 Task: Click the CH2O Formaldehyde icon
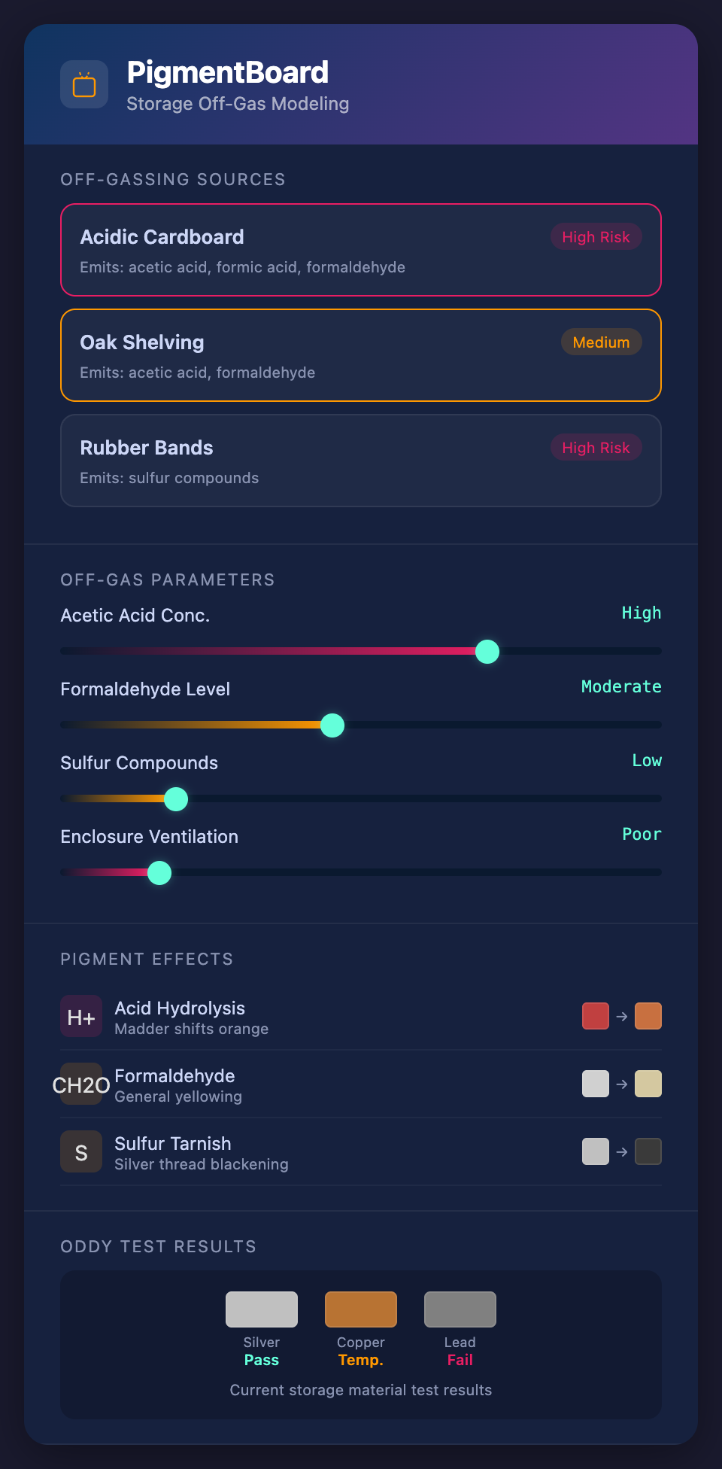(81, 1084)
